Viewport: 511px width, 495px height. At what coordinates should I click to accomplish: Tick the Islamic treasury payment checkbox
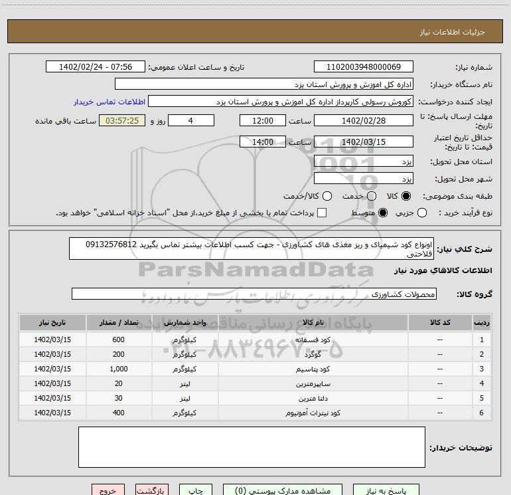pyautogui.click(x=322, y=213)
